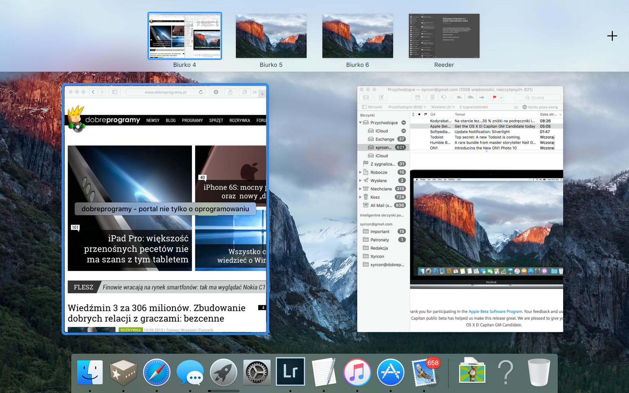Click Konto poza siecią status in Mail
The image size is (629, 393).
(x=540, y=107)
